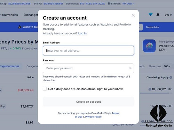
Task: Click the ETH Gas pump icon
Action: [109, 3]
